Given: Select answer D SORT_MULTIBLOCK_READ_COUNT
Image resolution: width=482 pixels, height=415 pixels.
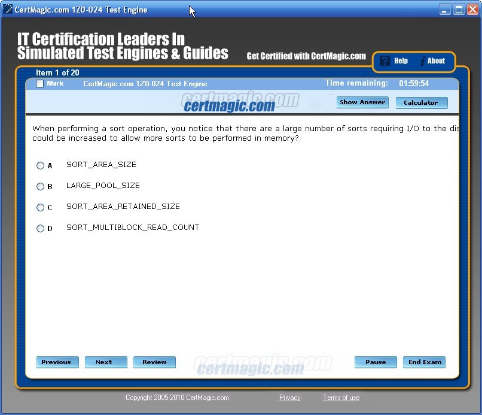Looking at the screenshot, I should click(x=41, y=228).
